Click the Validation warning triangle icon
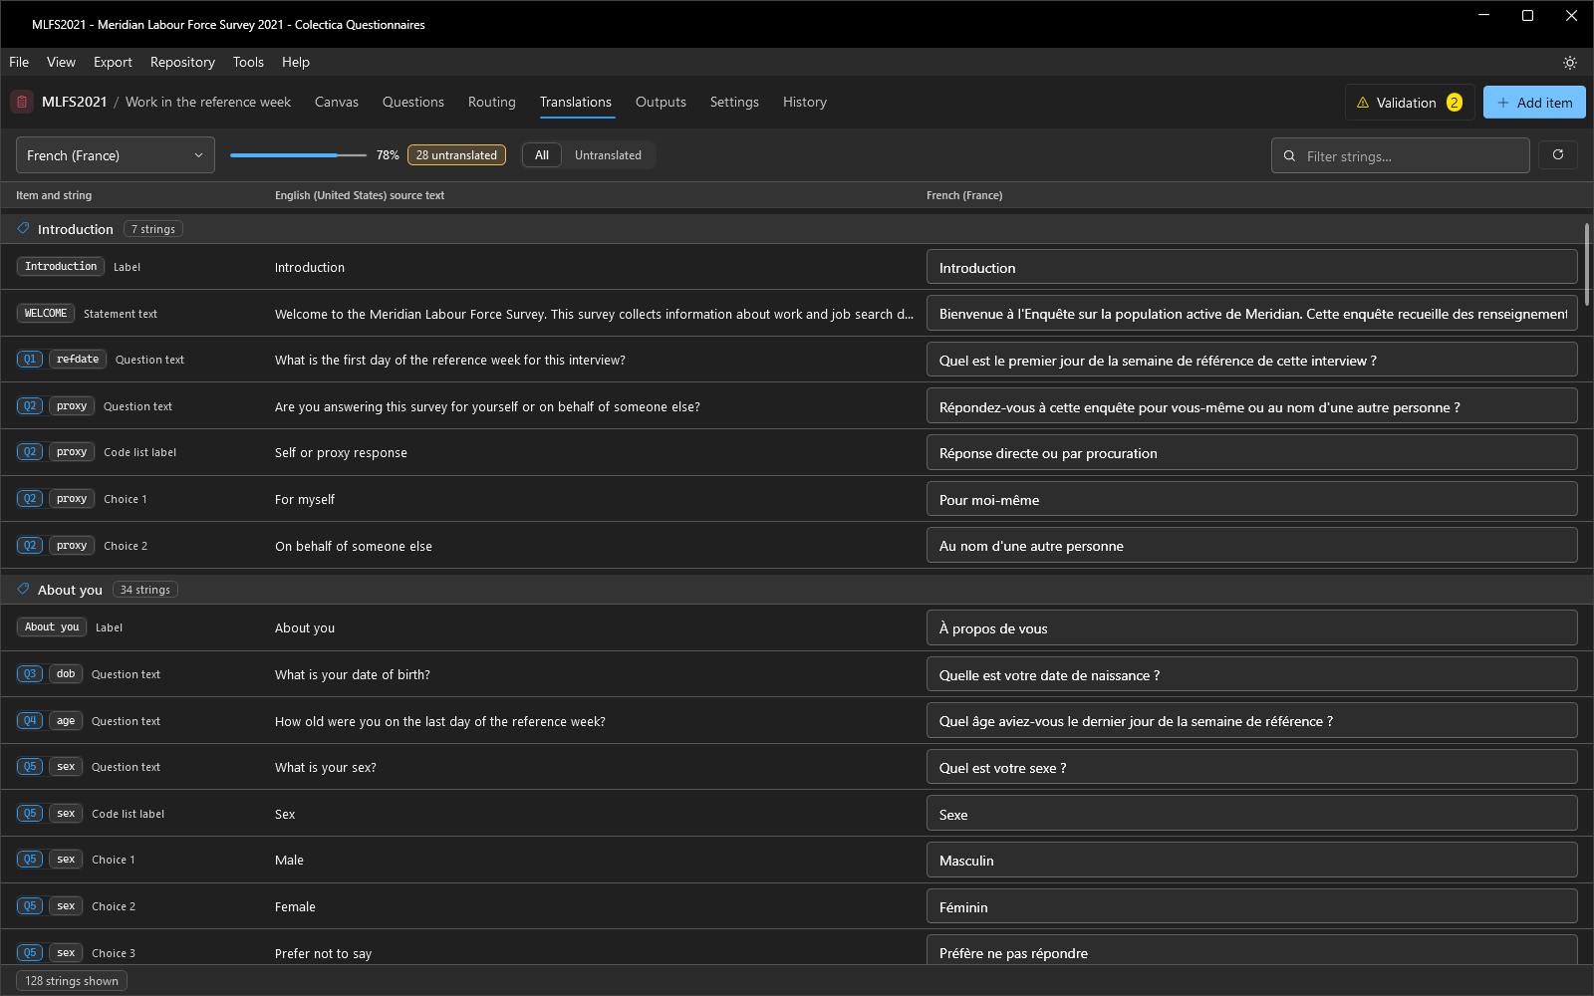The image size is (1594, 996). click(x=1363, y=103)
